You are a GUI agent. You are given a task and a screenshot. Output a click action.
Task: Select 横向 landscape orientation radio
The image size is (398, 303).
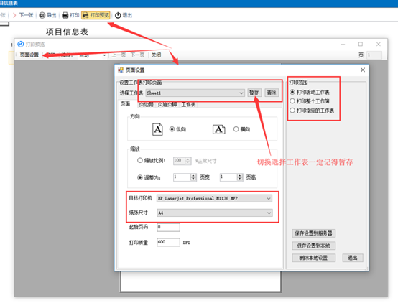point(236,129)
